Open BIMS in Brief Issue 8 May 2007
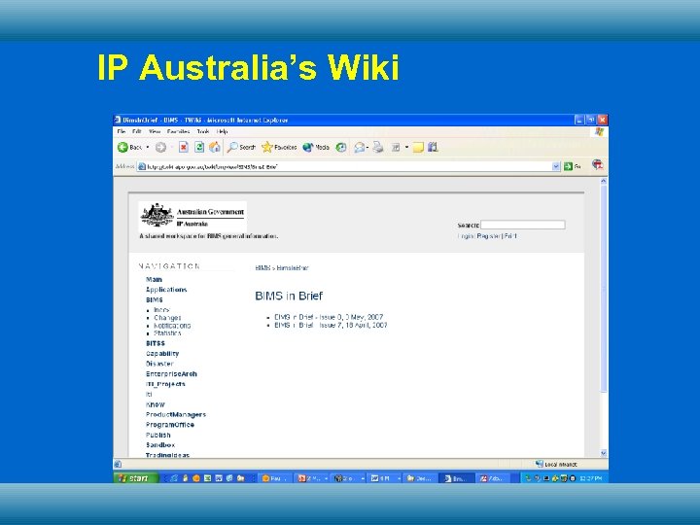 [x=329, y=317]
